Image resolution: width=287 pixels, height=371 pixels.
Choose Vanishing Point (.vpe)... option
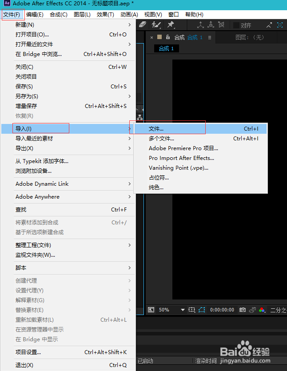click(x=201, y=168)
